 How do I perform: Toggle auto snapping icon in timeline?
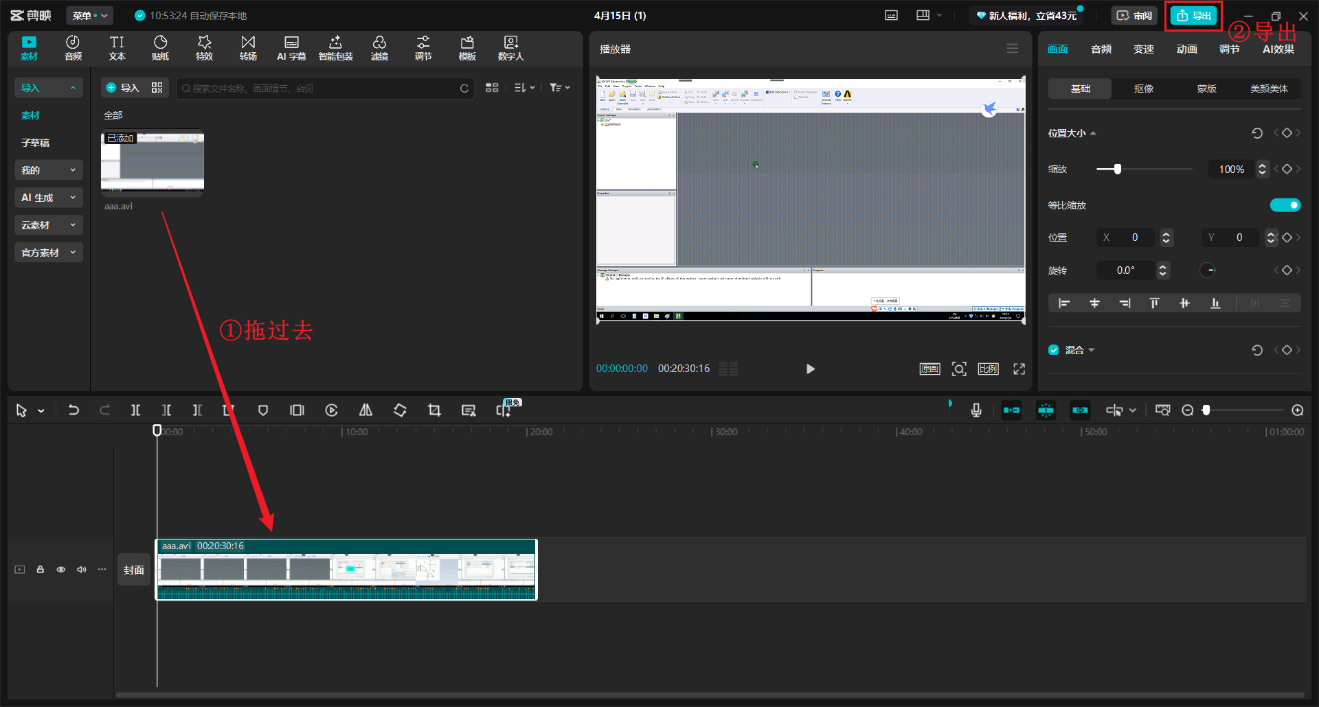1046,410
